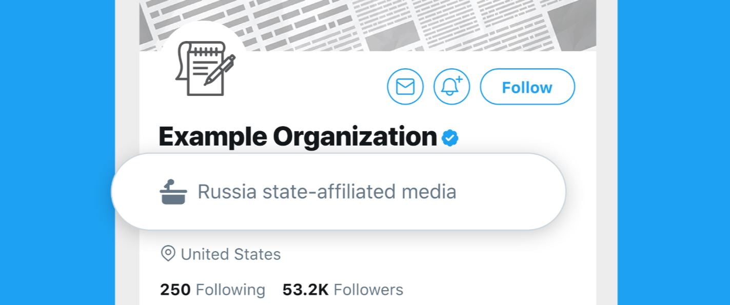The image size is (730, 305).
Task: Open the direct message envelope icon
Action: 405,87
